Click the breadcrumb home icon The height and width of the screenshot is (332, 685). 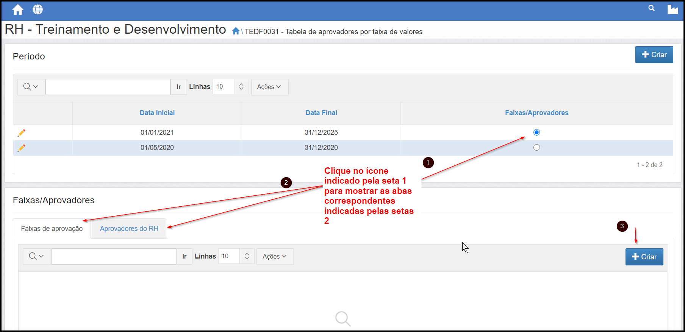point(236,31)
